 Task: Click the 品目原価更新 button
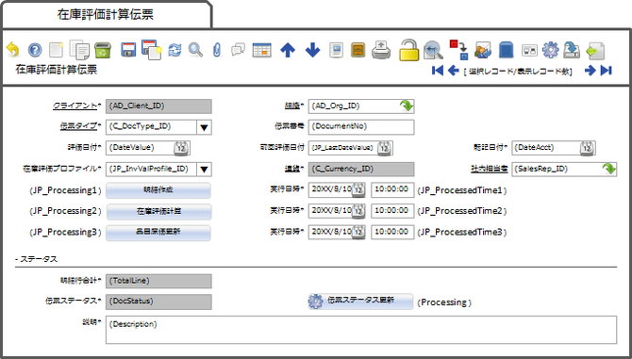(x=158, y=233)
